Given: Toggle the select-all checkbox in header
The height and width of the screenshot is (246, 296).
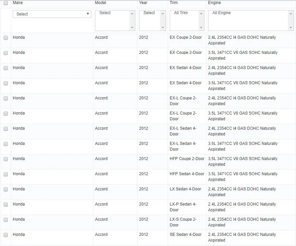Looking at the screenshot, I should coord(6,3).
